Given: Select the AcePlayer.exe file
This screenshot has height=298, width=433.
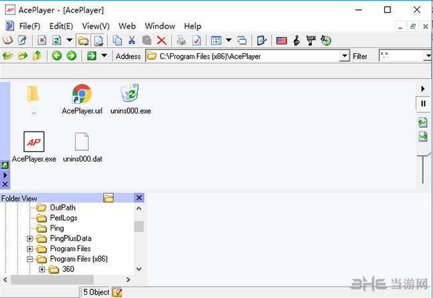Looking at the screenshot, I should point(34,147).
